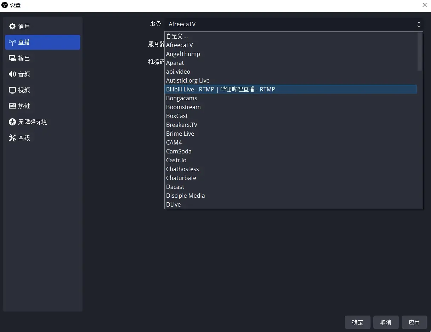The image size is (431, 332).
Task: Choose Autistici.org Live service
Action: click(291, 80)
